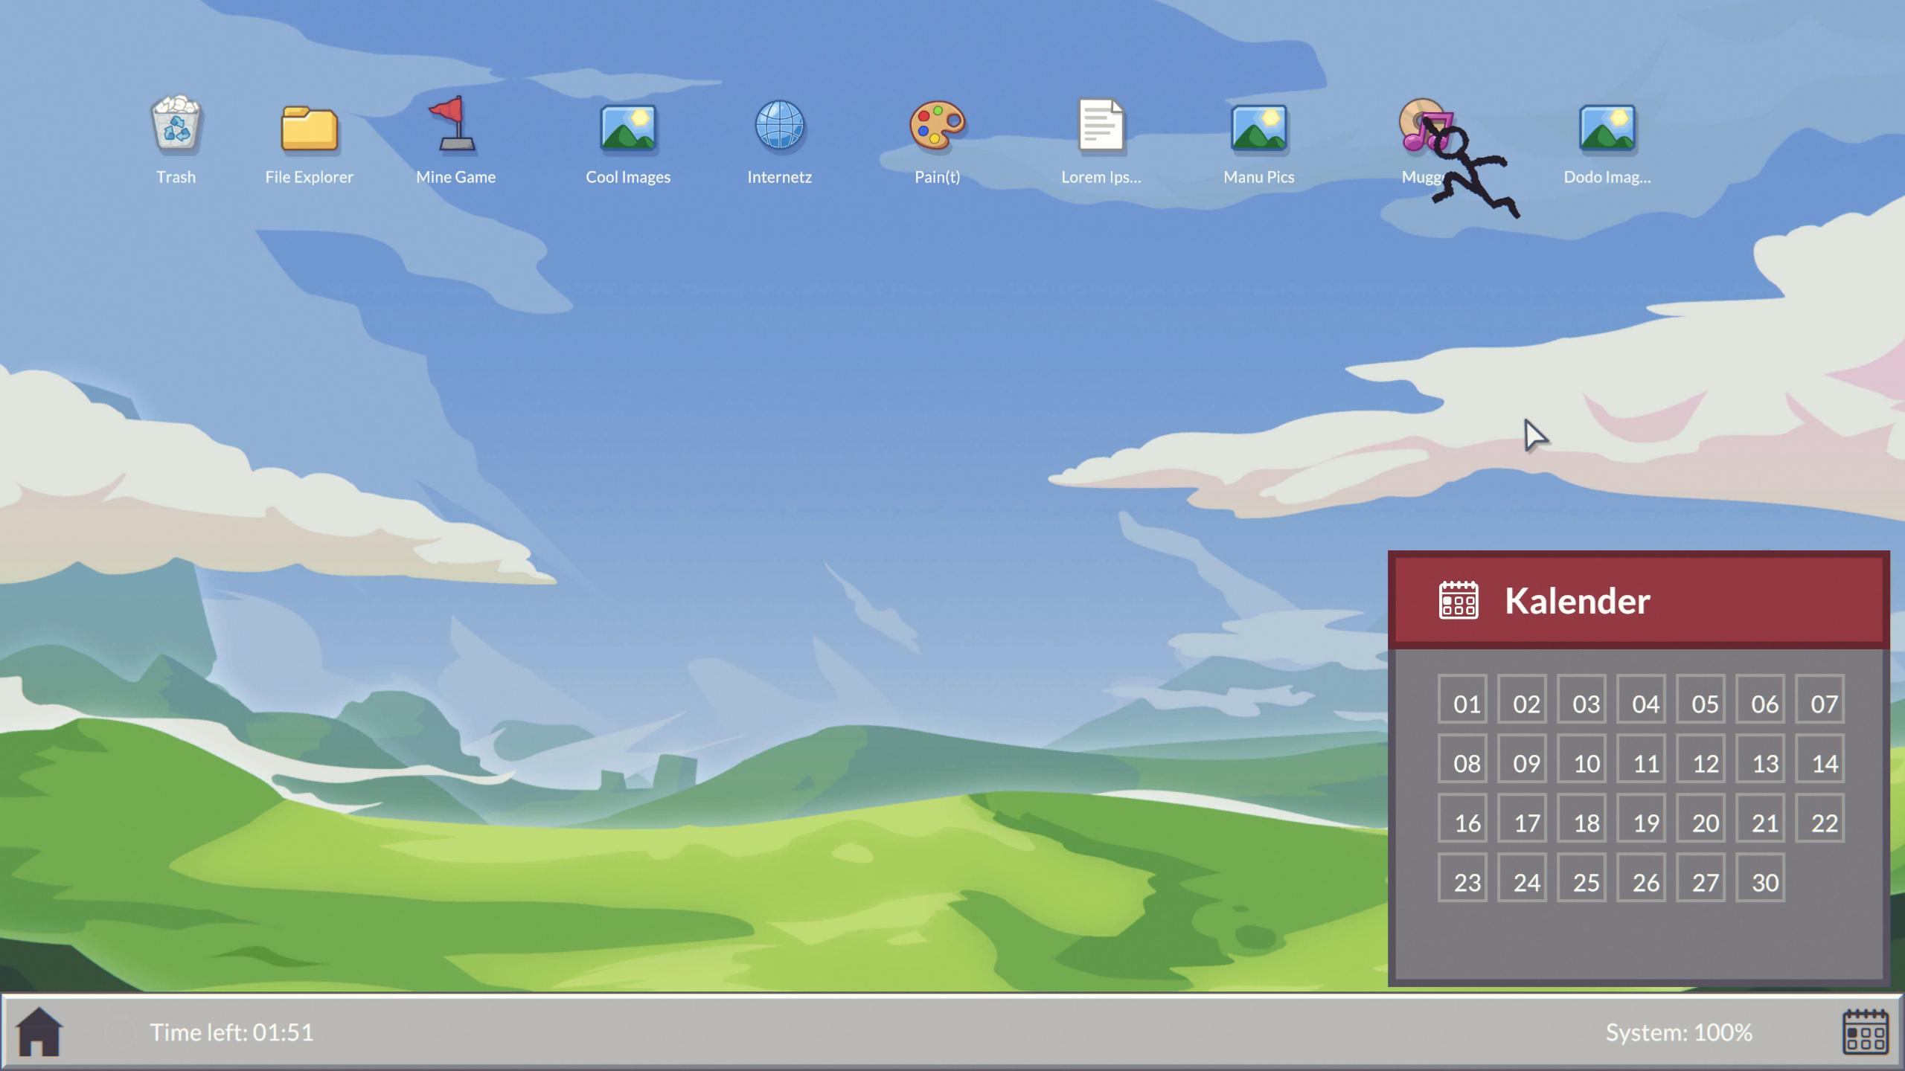Click the System: 100% status text
The height and width of the screenshot is (1071, 1905).
(1678, 1032)
